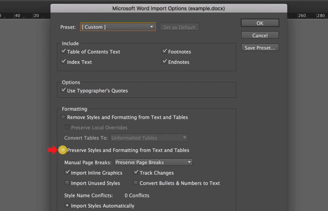328x211 pixels.
Task: Enable Convert Bullets & Numbers to Text
Action: pos(136,183)
